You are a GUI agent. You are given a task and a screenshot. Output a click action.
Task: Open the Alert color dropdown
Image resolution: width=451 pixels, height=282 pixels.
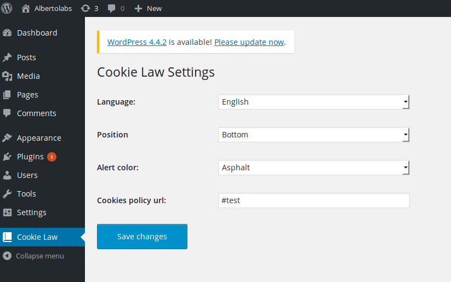313,168
